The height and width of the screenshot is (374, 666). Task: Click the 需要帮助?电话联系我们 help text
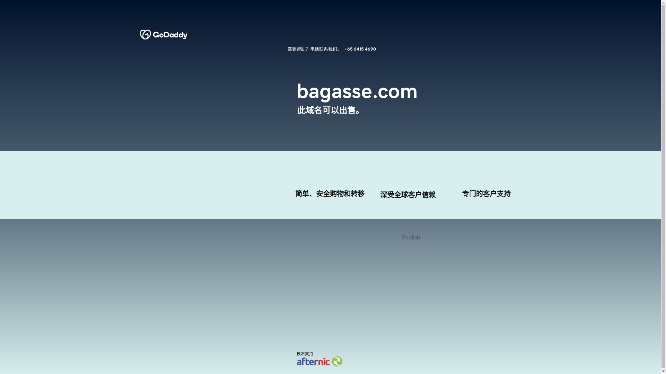click(x=314, y=49)
